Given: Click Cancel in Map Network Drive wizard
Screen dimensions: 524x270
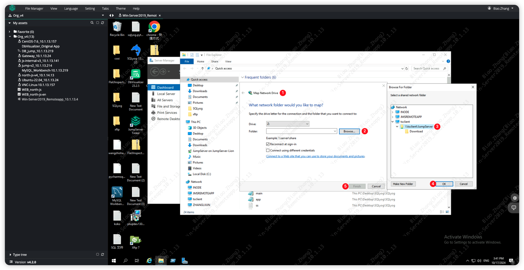Looking at the screenshot, I should [376, 186].
